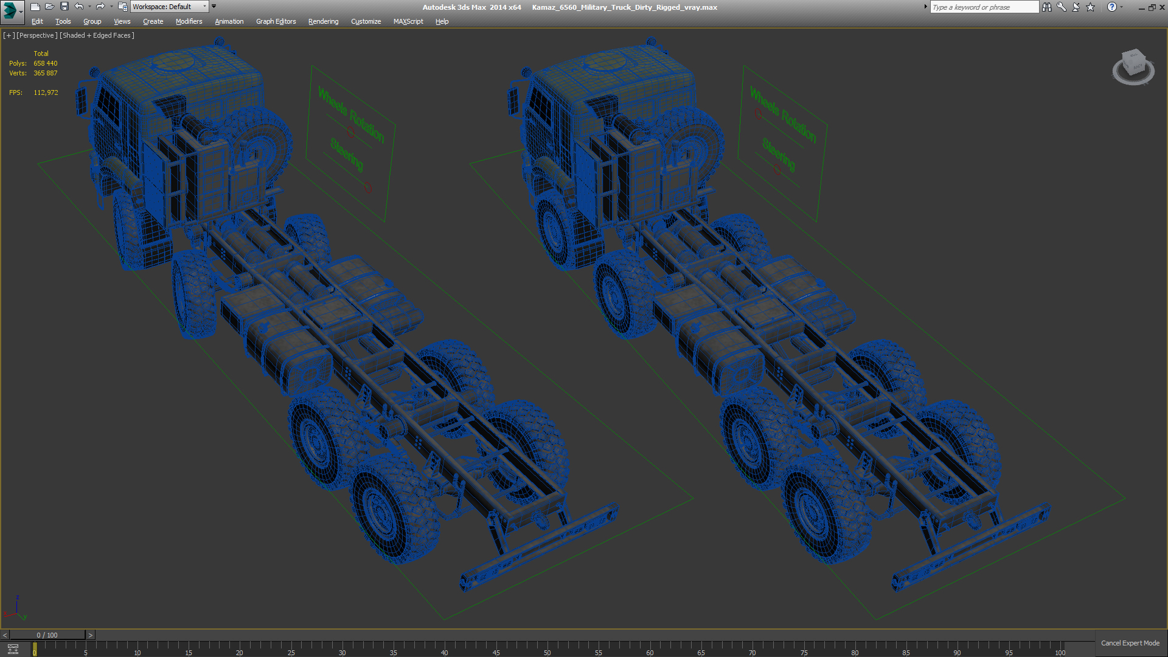Open the Views menu
1168x657 pixels.
[122, 21]
